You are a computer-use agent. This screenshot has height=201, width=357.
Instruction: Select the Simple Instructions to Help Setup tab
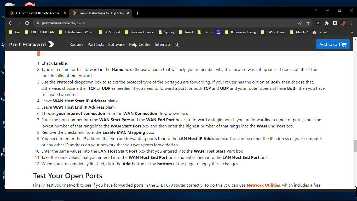tap(101, 13)
